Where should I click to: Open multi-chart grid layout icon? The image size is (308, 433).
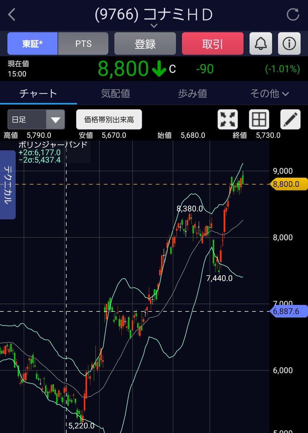pyautogui.click(x=259, y=119)
